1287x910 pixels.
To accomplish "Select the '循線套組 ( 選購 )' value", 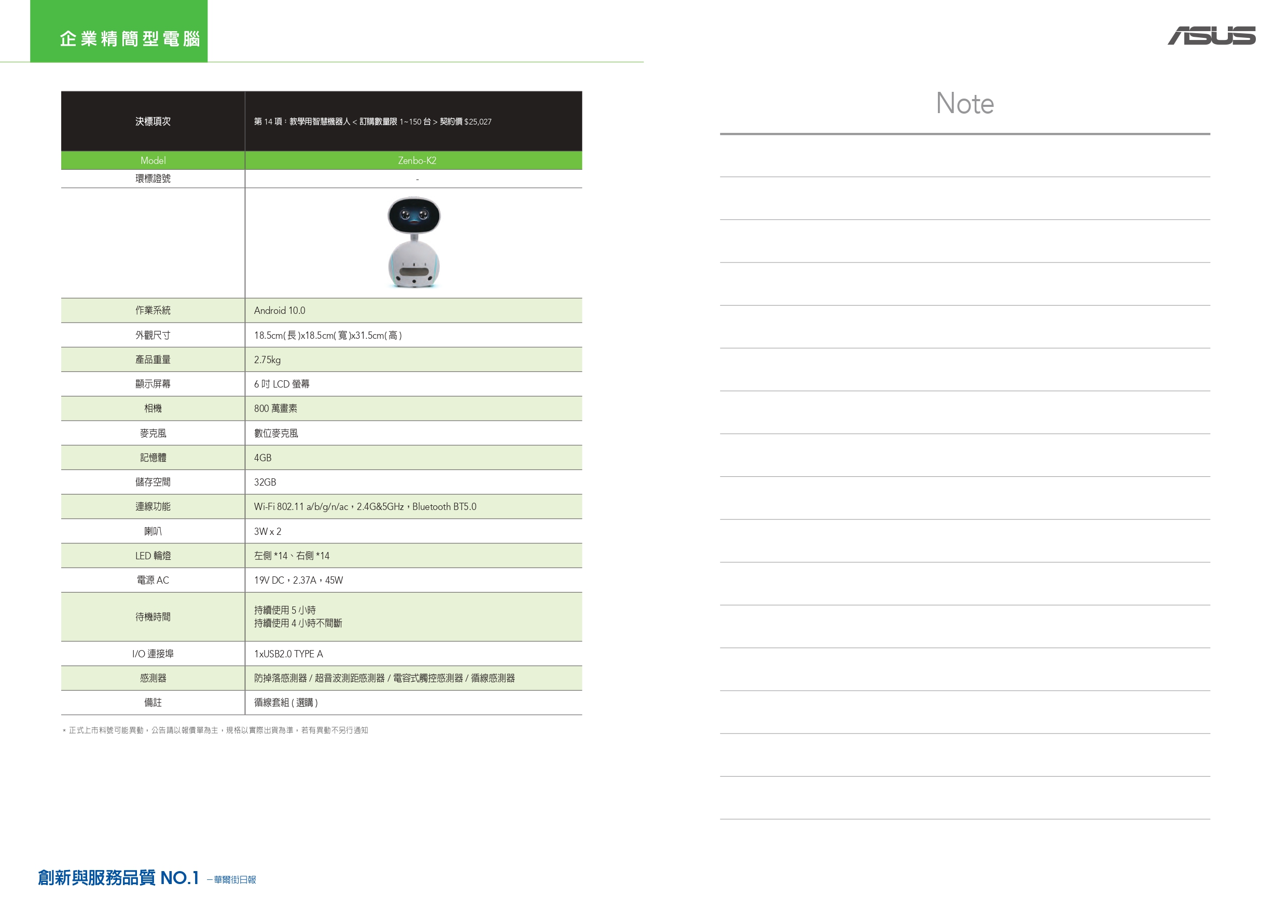I will 286,702.
